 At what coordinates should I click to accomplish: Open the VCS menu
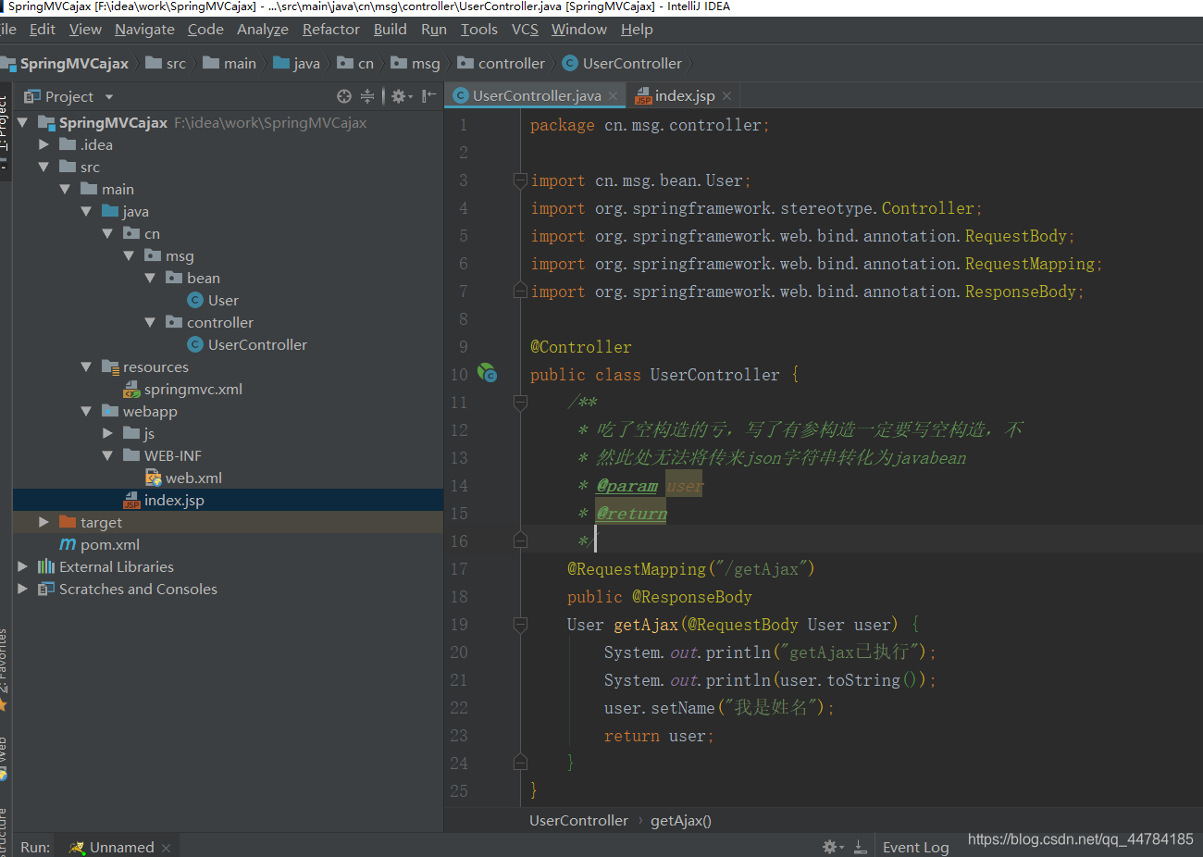tap(525, 30)
